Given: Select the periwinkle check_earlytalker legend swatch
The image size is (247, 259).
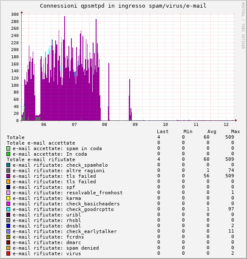Looking at the screenshot, I should pyautogui.click(x=8, y=231).
